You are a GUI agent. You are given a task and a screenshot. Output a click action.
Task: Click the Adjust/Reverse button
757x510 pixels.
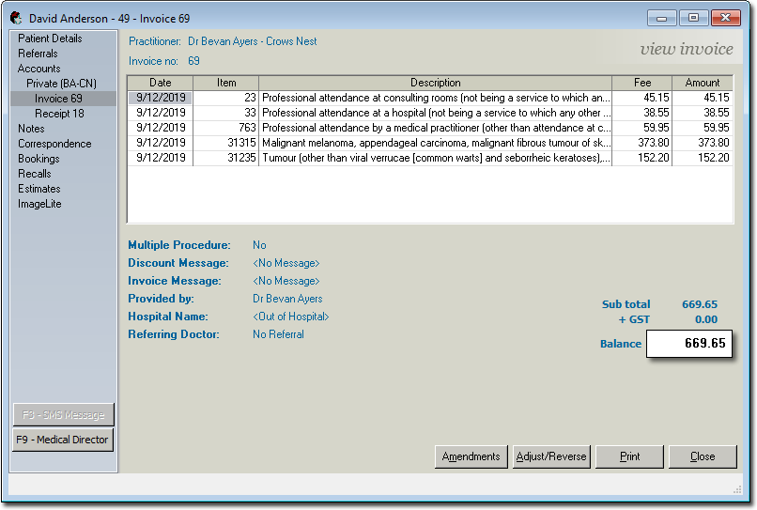551,456
